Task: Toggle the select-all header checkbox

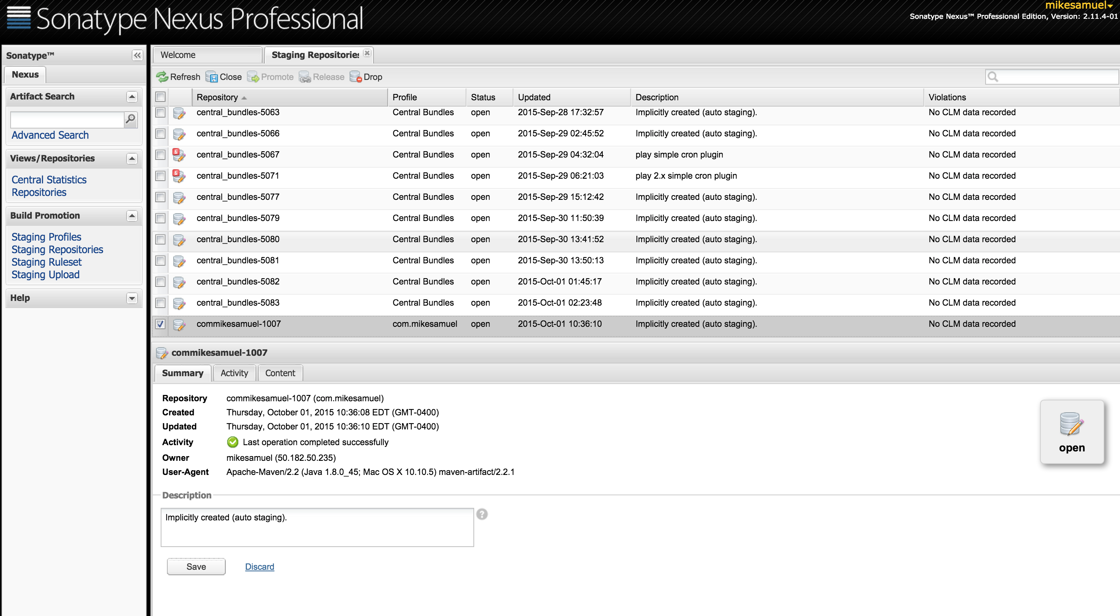Action: [x=160, y=96]
